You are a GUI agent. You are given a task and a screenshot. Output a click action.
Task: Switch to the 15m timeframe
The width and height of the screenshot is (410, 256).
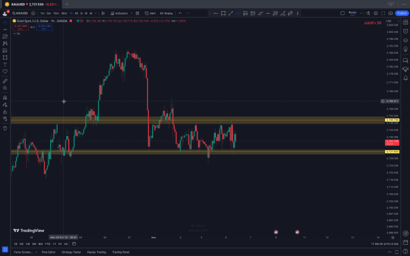[x=56, y=13]
